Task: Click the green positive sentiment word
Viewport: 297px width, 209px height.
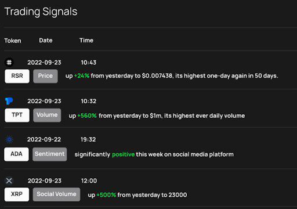Action: 123,154
